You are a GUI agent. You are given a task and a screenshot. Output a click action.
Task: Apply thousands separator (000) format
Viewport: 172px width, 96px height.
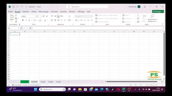pyautogui.click(x=85, y=20)
